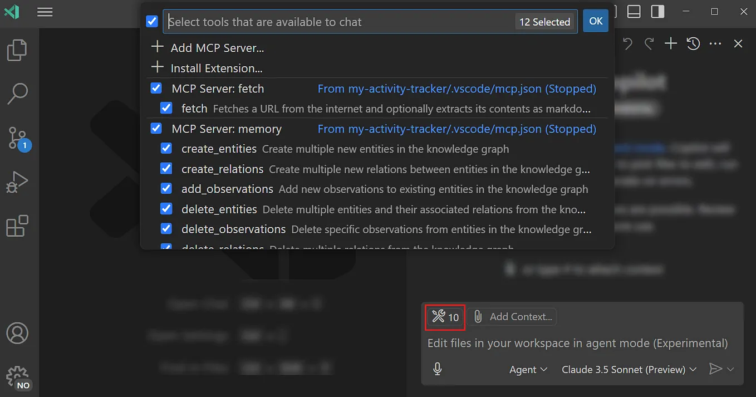
Task: Open the chat more actions ellipsis menu
Action: click(x=715, y=43)
